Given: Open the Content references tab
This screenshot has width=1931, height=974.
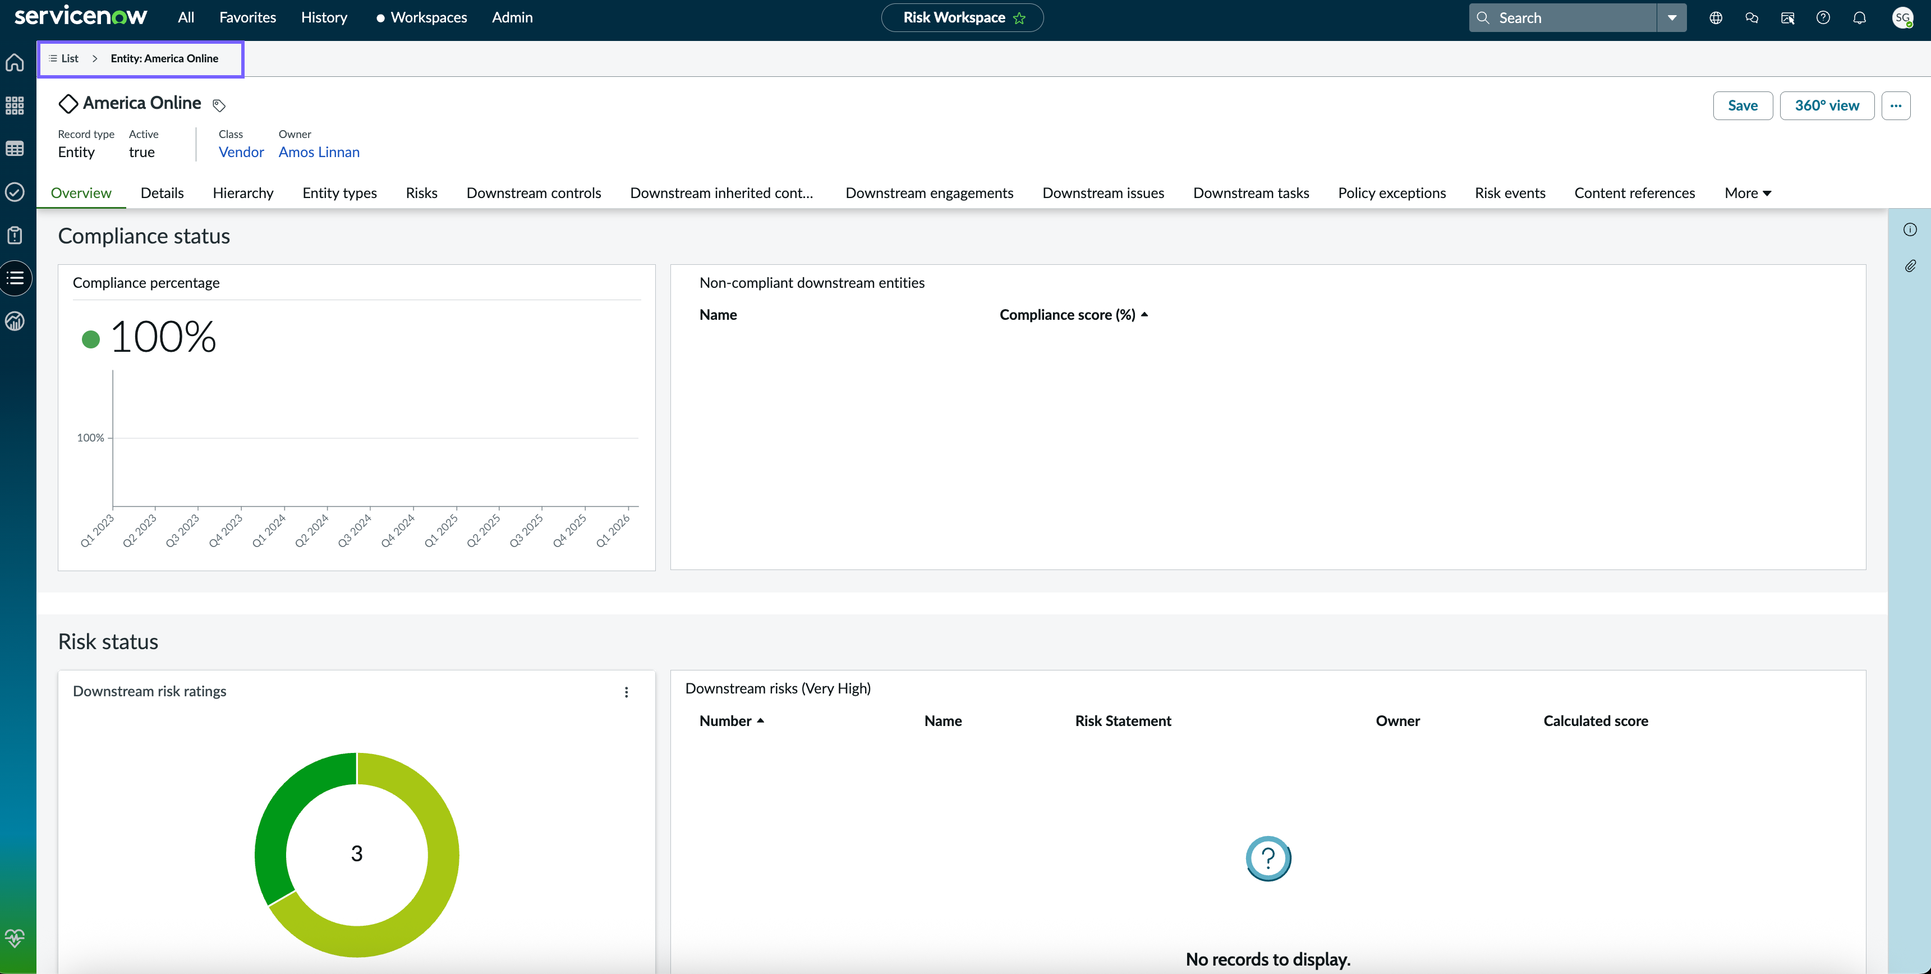Looking at the screenshot, I should [x=1634, y=192].
